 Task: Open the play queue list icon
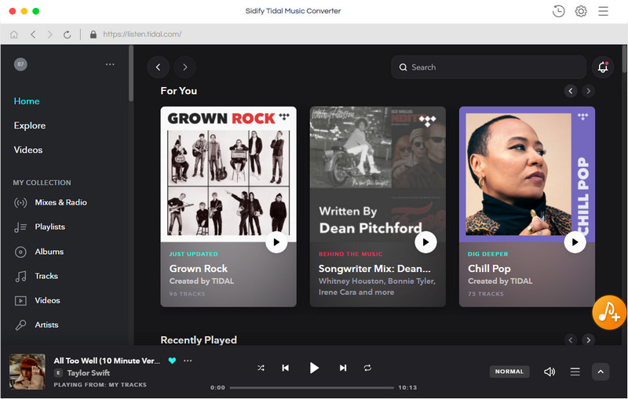575,372
